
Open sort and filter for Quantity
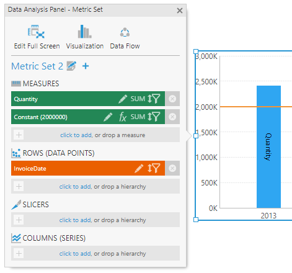click(x=154, y=99)
